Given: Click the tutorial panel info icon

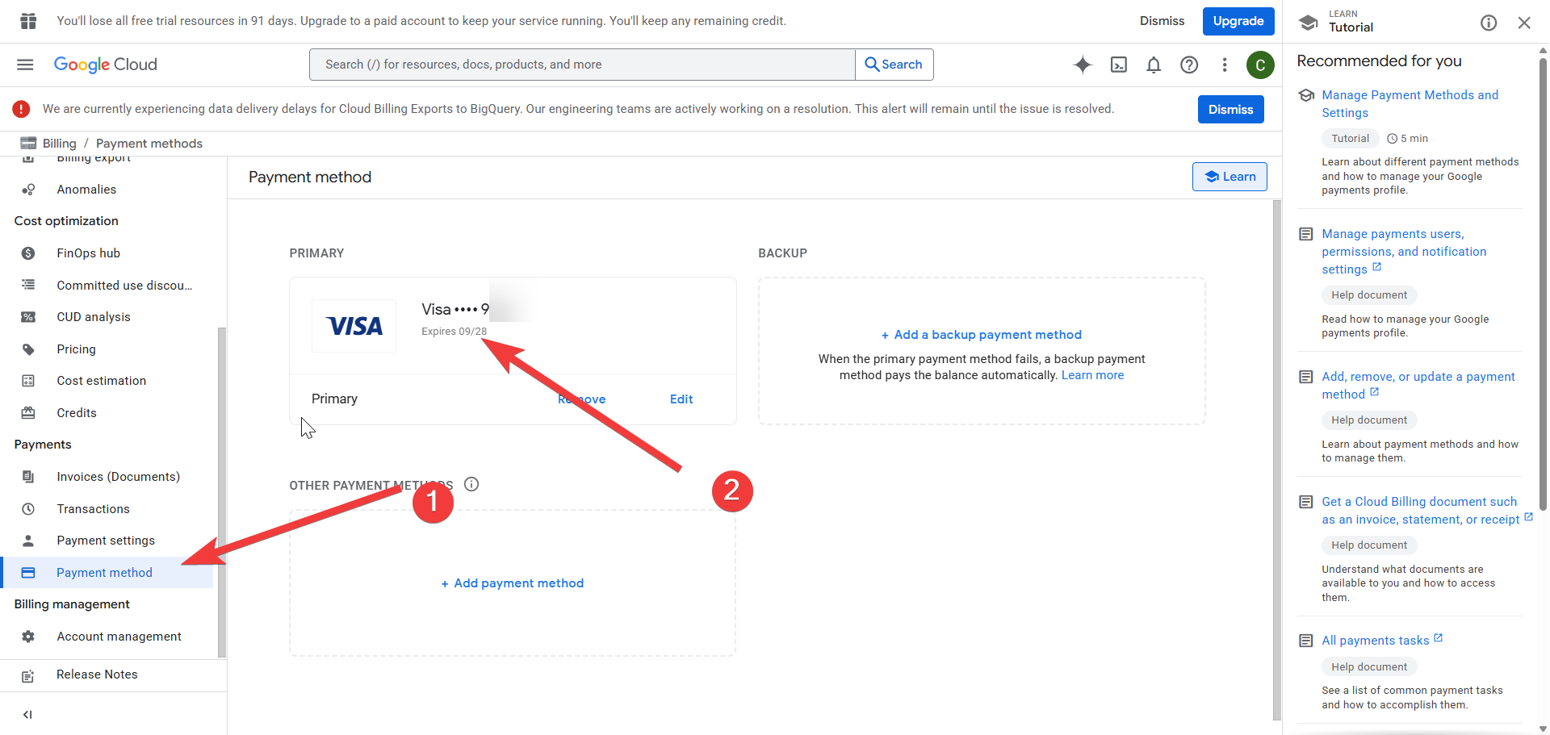Looking at the screenshot, I should [x=1489, y=23].
